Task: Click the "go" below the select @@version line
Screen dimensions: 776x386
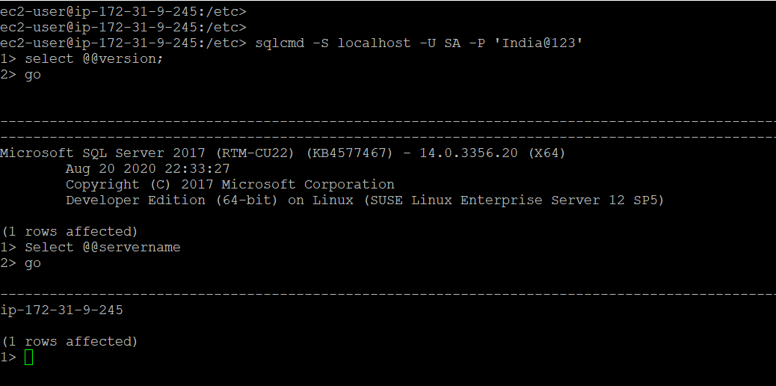Action: pyautogui.click(x=33, y=75)
